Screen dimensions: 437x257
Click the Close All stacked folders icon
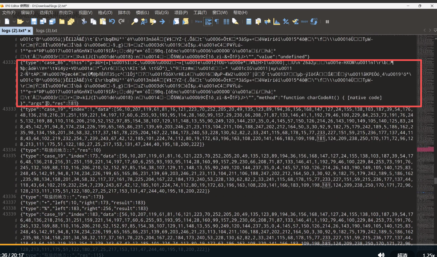pos(71,22)
